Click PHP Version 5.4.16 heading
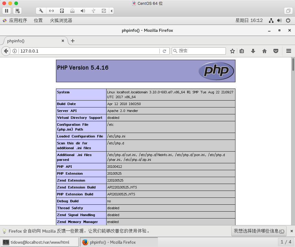Image resolution: width=295 pixels, height=247 pixels. [x=83, y=68]
